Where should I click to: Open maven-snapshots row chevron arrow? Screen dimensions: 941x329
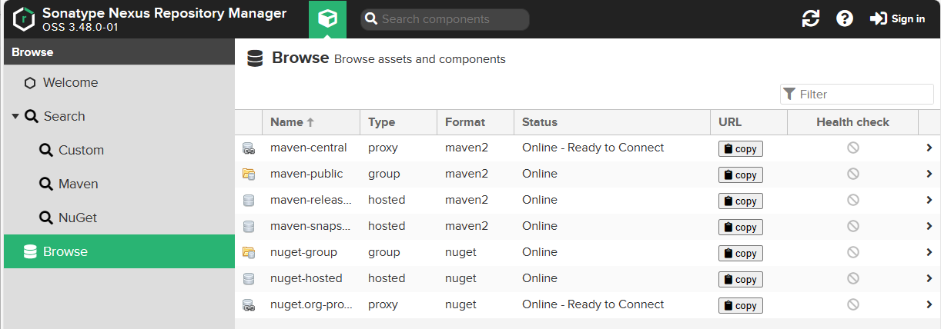tap(929, 226)
